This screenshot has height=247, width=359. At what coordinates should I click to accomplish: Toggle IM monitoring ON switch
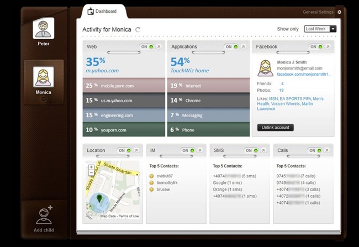(x=188, y=150)
